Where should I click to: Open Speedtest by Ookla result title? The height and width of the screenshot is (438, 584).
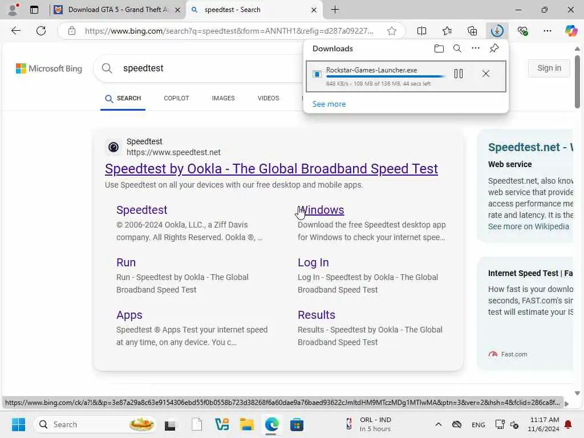click(271, 169)
